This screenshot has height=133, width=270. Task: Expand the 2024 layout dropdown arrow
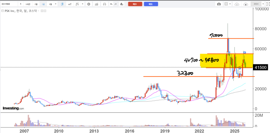[263, 4]
